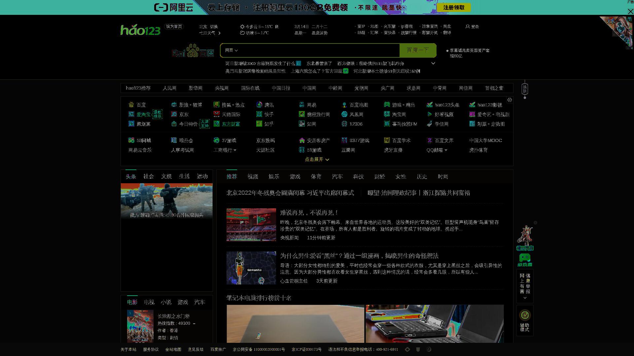Viewport: 634px width, 356px height.
Task: Open 携程旅行网 icon link
Action: 301,114
